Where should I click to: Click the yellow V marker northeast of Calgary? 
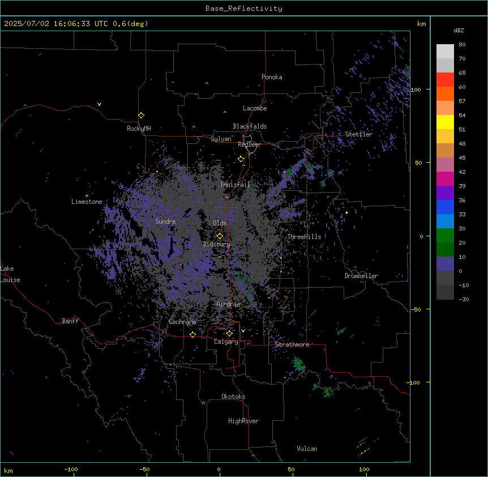pyautogui.click(x=243, y=331)
